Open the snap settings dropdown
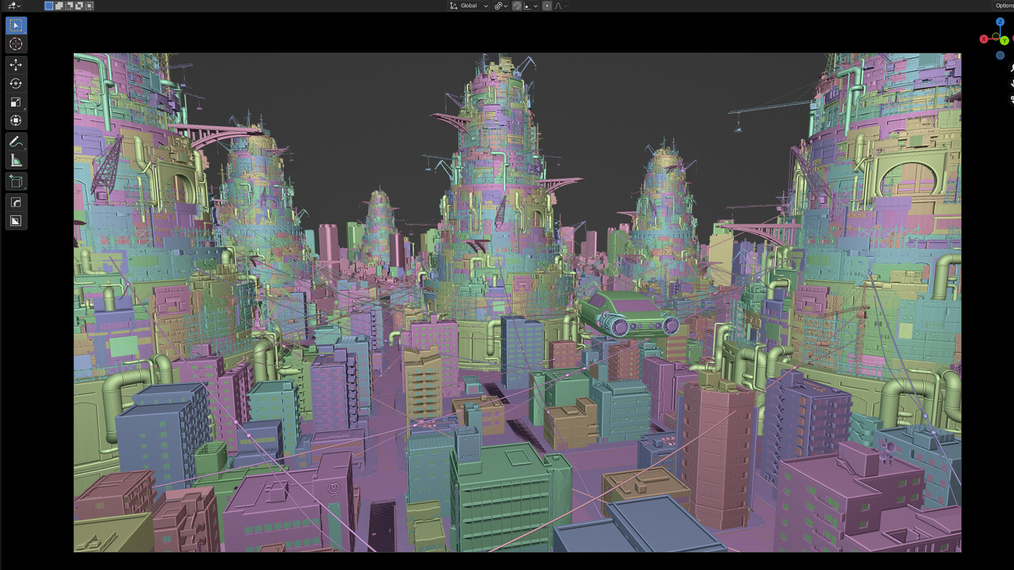1014x570 pixels. point(531,6)
